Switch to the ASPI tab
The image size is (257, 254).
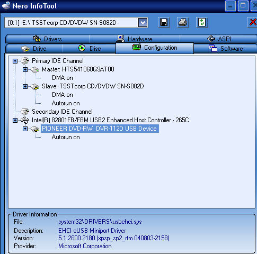pyautogui.click(x=219, y=39)
